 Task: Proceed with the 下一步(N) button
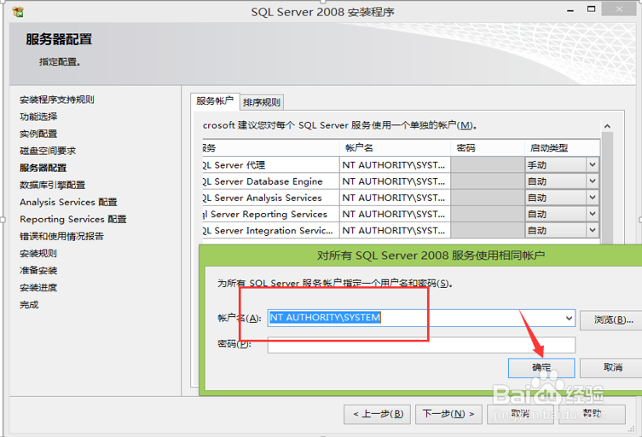(448, 415)
